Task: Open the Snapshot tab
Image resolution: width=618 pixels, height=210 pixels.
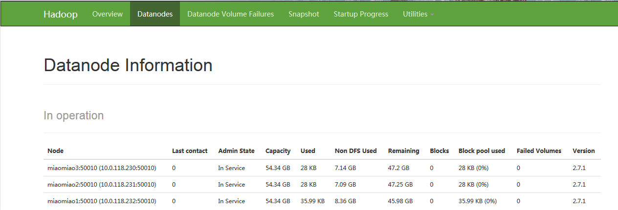Action: click(x=304, y=14)
